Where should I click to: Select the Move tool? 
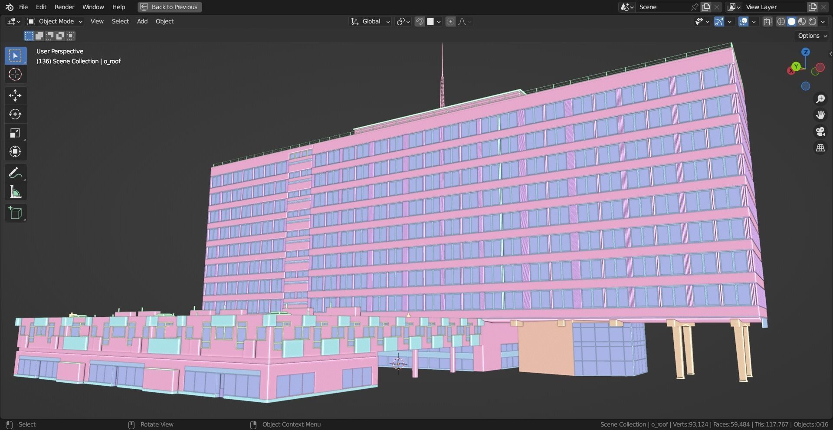[x=16, y=95]
